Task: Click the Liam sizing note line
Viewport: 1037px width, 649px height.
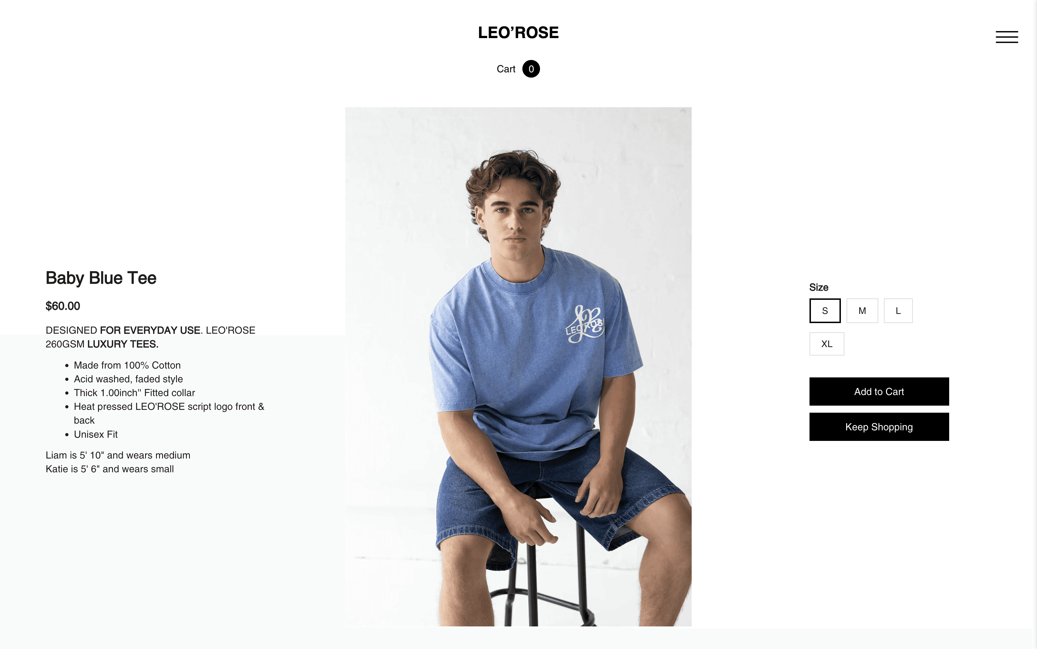Action: (118, 455)
